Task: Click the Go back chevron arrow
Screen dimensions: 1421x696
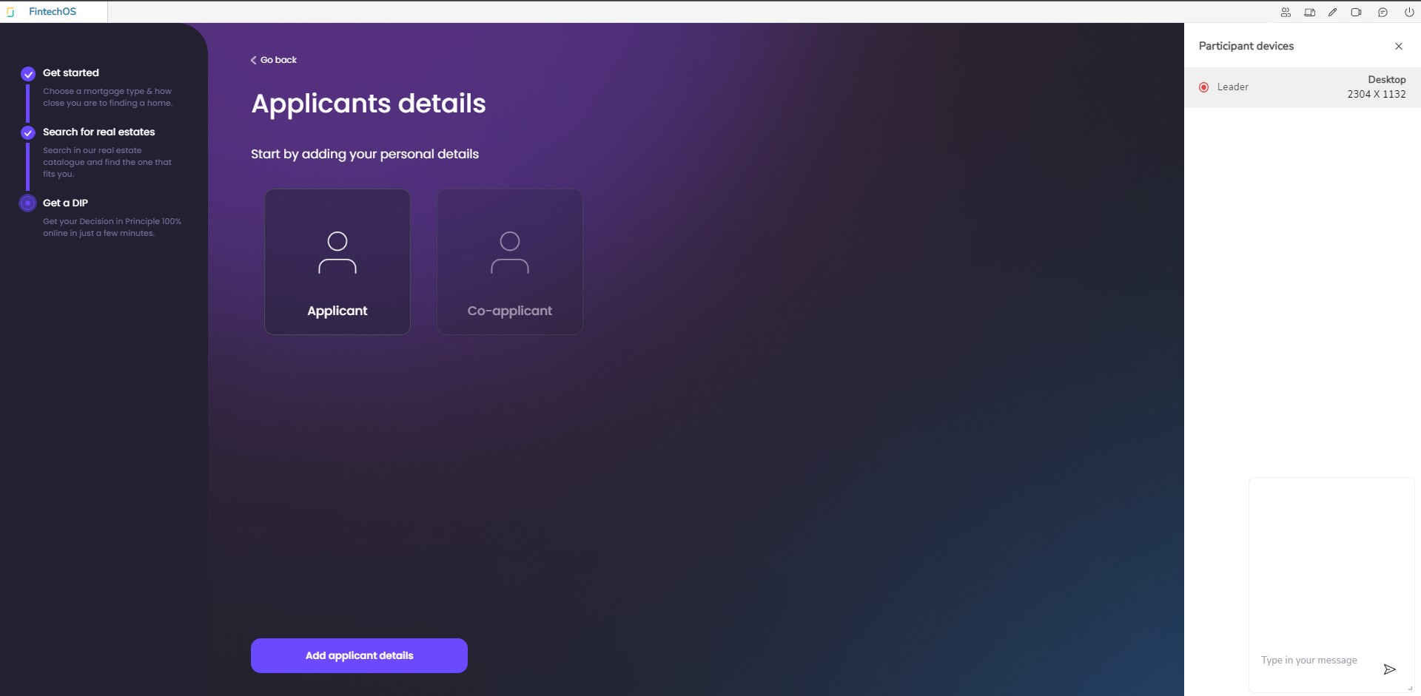Action: [x=253, y=60]
